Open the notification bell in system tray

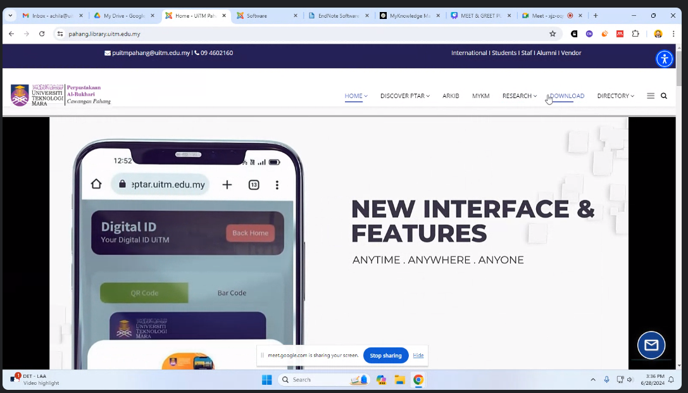[x=671, y=380]
